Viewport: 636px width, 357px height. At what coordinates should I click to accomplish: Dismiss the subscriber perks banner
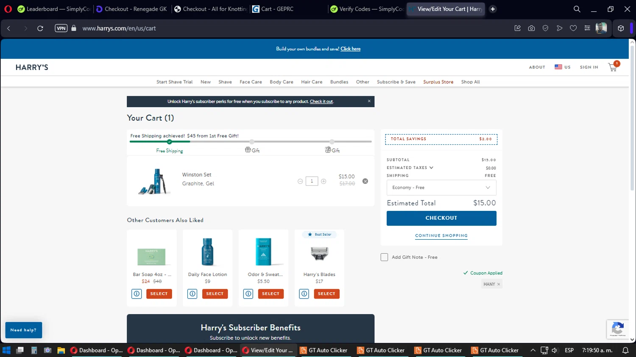pos(369,101)
